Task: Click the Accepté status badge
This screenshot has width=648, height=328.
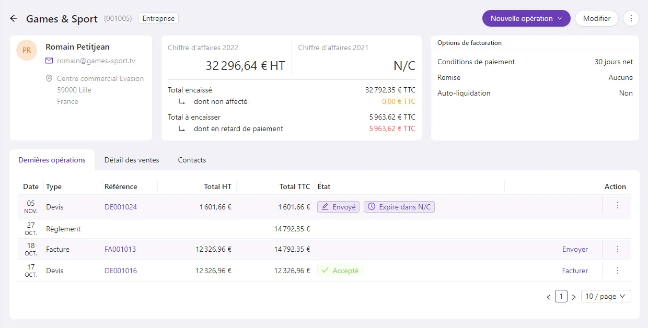Action: click(x=340, y=271)
